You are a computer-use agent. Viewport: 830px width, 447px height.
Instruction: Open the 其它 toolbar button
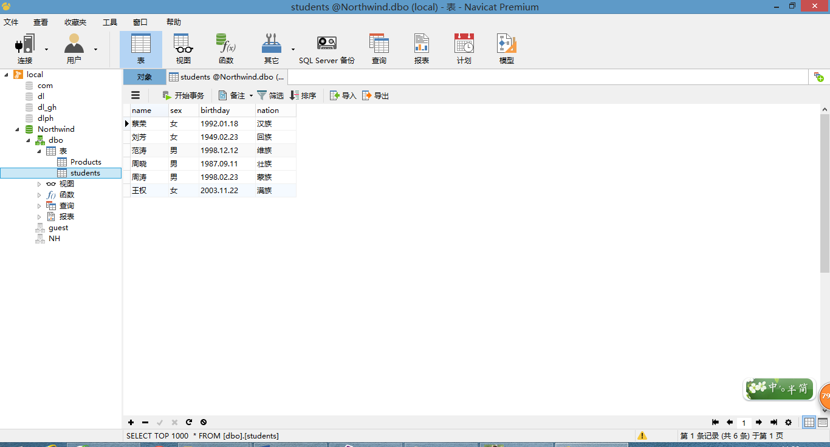pyautogui.click(x=272, y=49)
